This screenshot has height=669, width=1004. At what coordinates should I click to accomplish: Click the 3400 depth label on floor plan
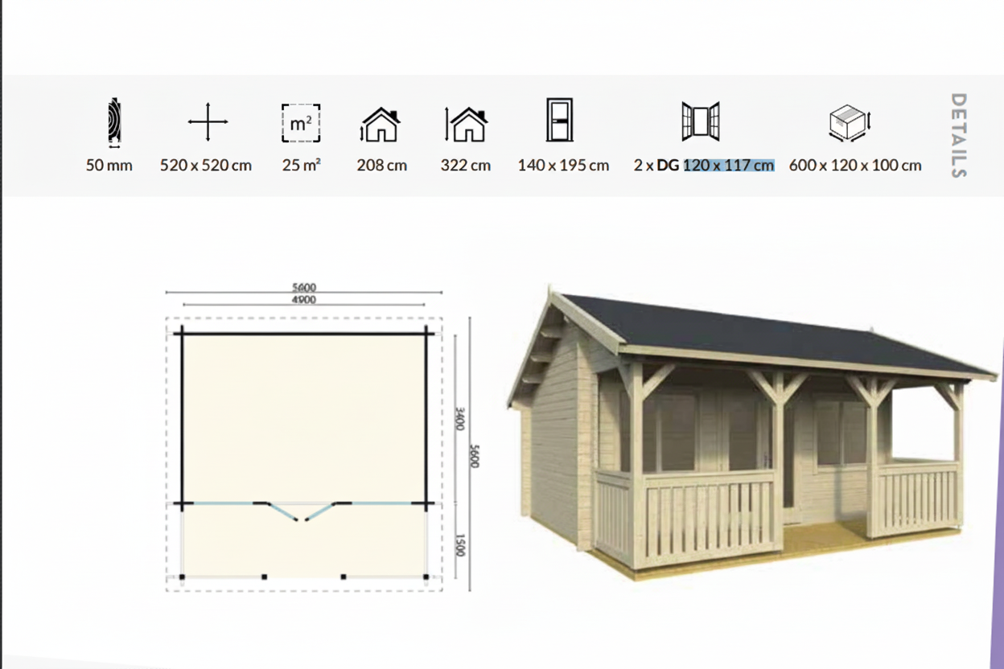tap(460, 418)
